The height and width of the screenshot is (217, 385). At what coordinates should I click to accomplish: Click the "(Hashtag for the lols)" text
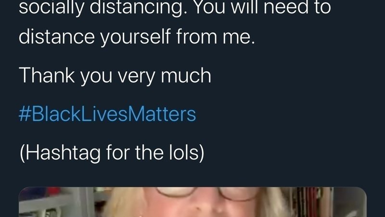112,153
